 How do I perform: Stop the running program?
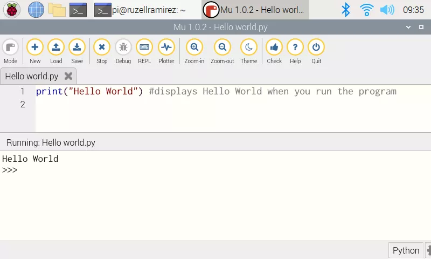tap(102, 52)
